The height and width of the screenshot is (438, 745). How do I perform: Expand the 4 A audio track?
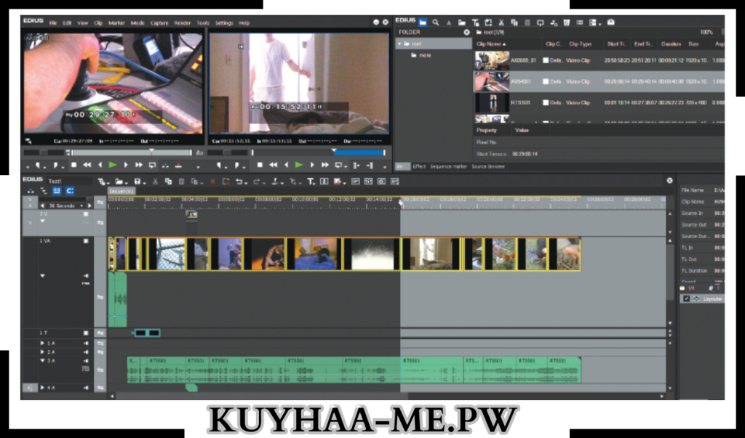(x=42, y=388)
